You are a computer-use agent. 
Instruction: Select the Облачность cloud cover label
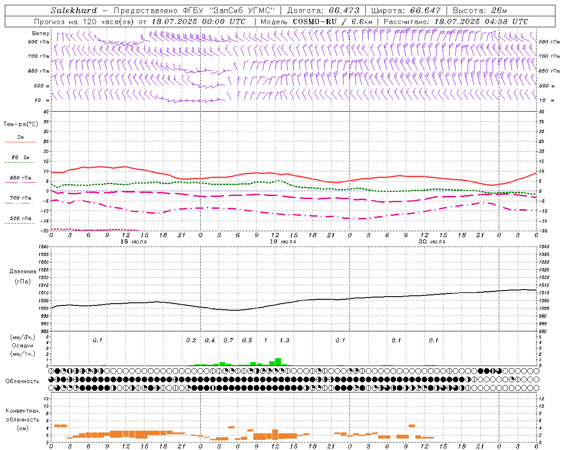coord(22,381)
